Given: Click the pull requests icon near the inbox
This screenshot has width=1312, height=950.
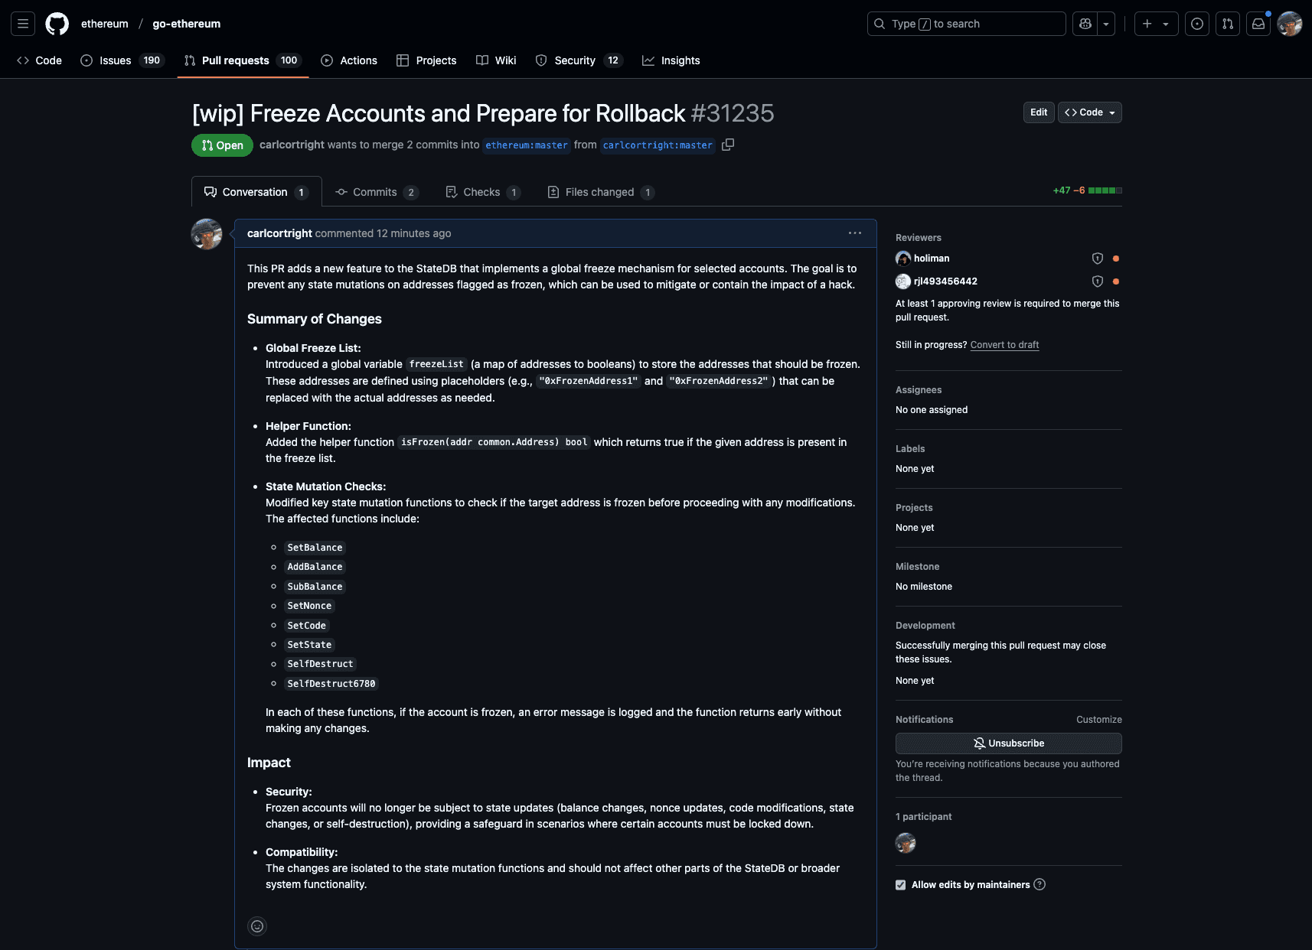Looking at the screenshot, I should coord(1227,24).
